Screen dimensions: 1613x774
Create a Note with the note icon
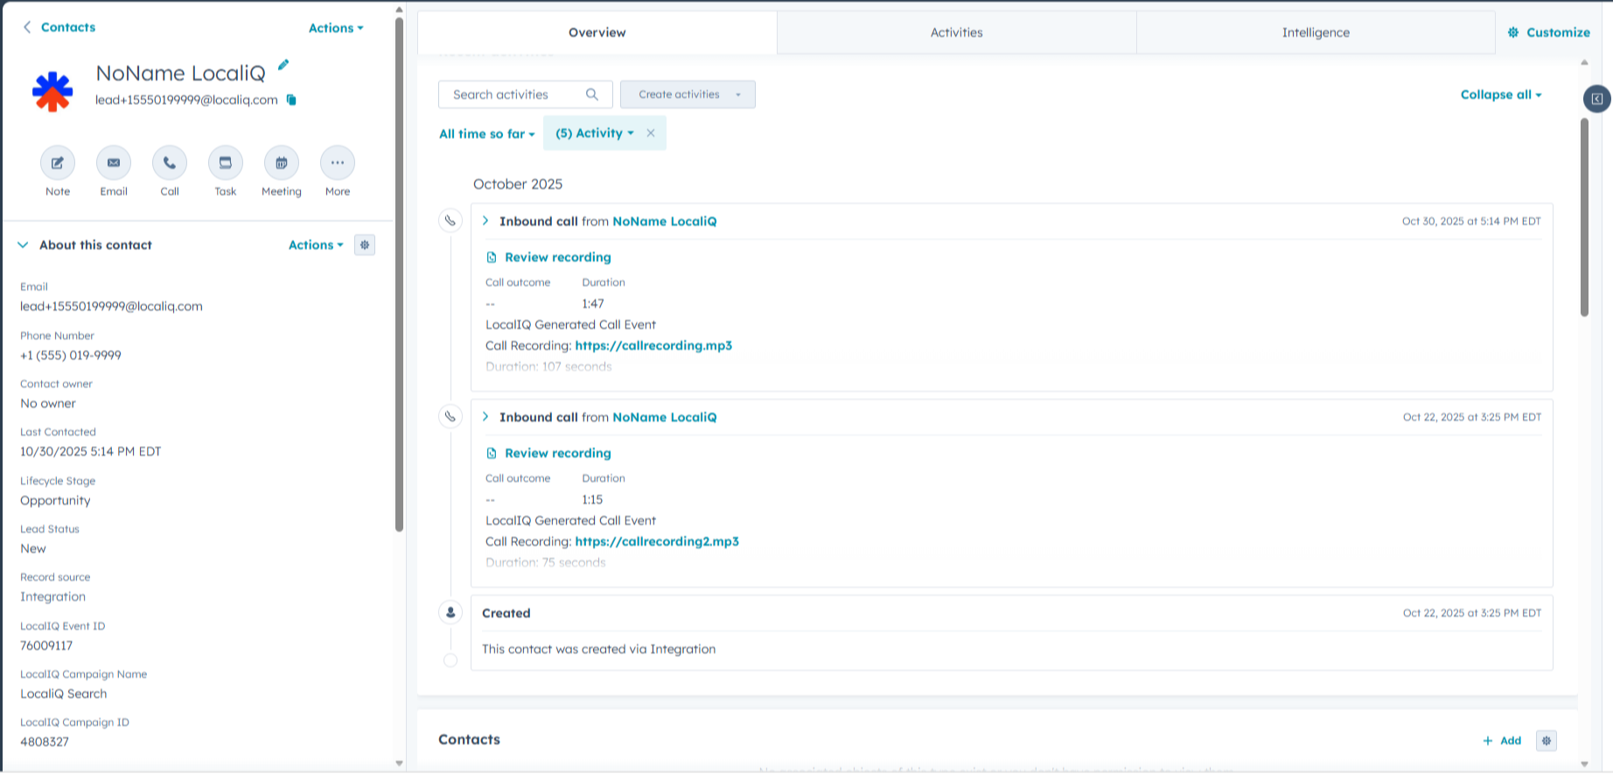[x=58, y=163]
